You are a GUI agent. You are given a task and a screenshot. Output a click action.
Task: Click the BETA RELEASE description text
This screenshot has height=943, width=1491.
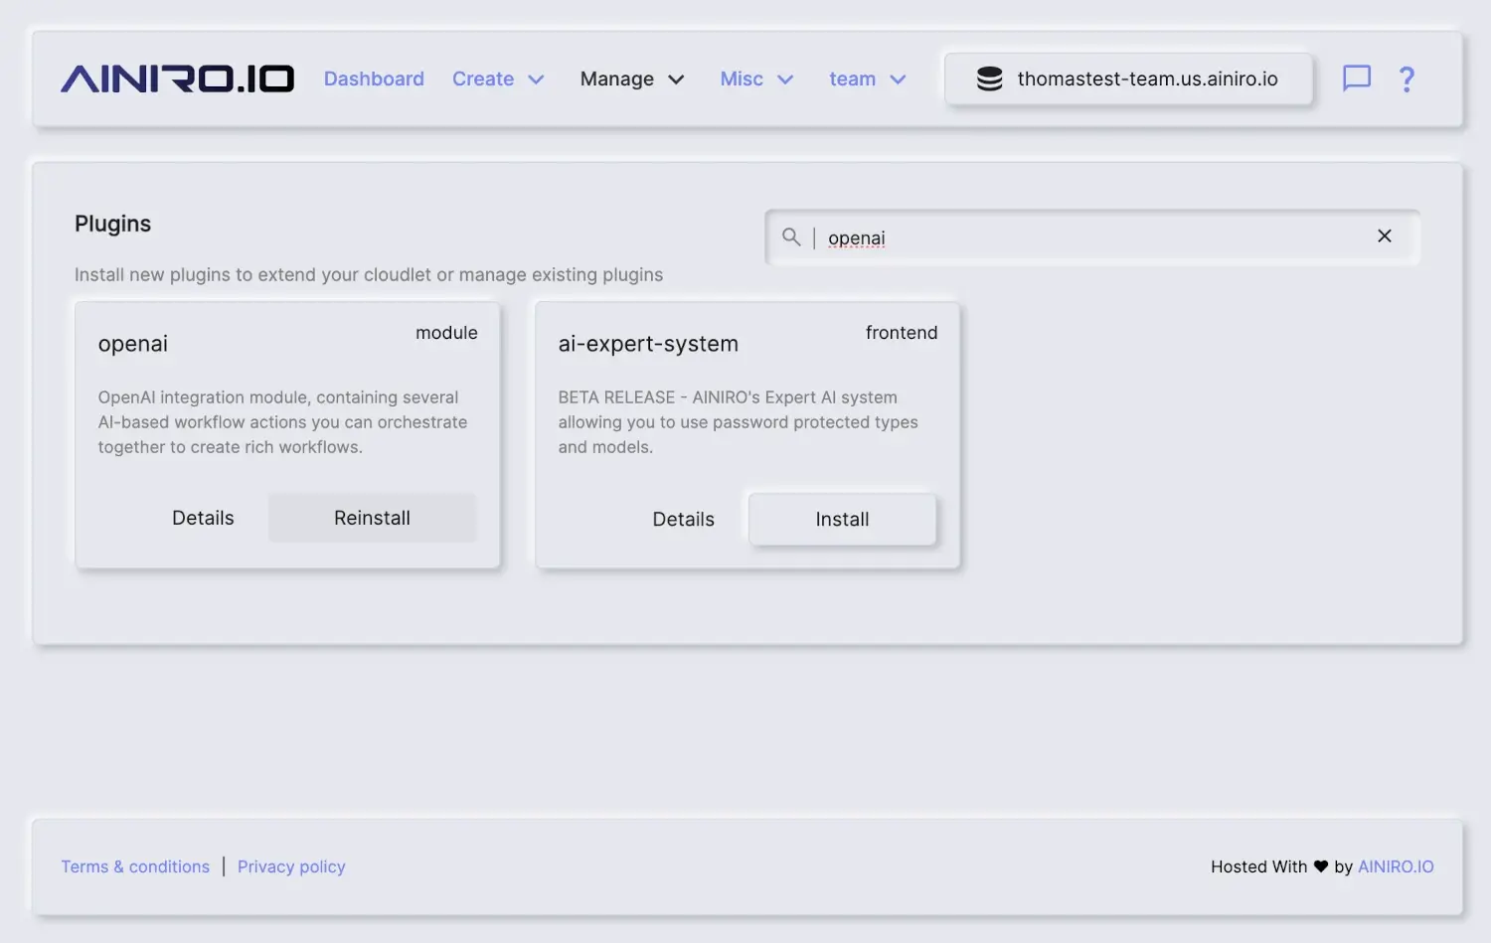tap(738, 422)
